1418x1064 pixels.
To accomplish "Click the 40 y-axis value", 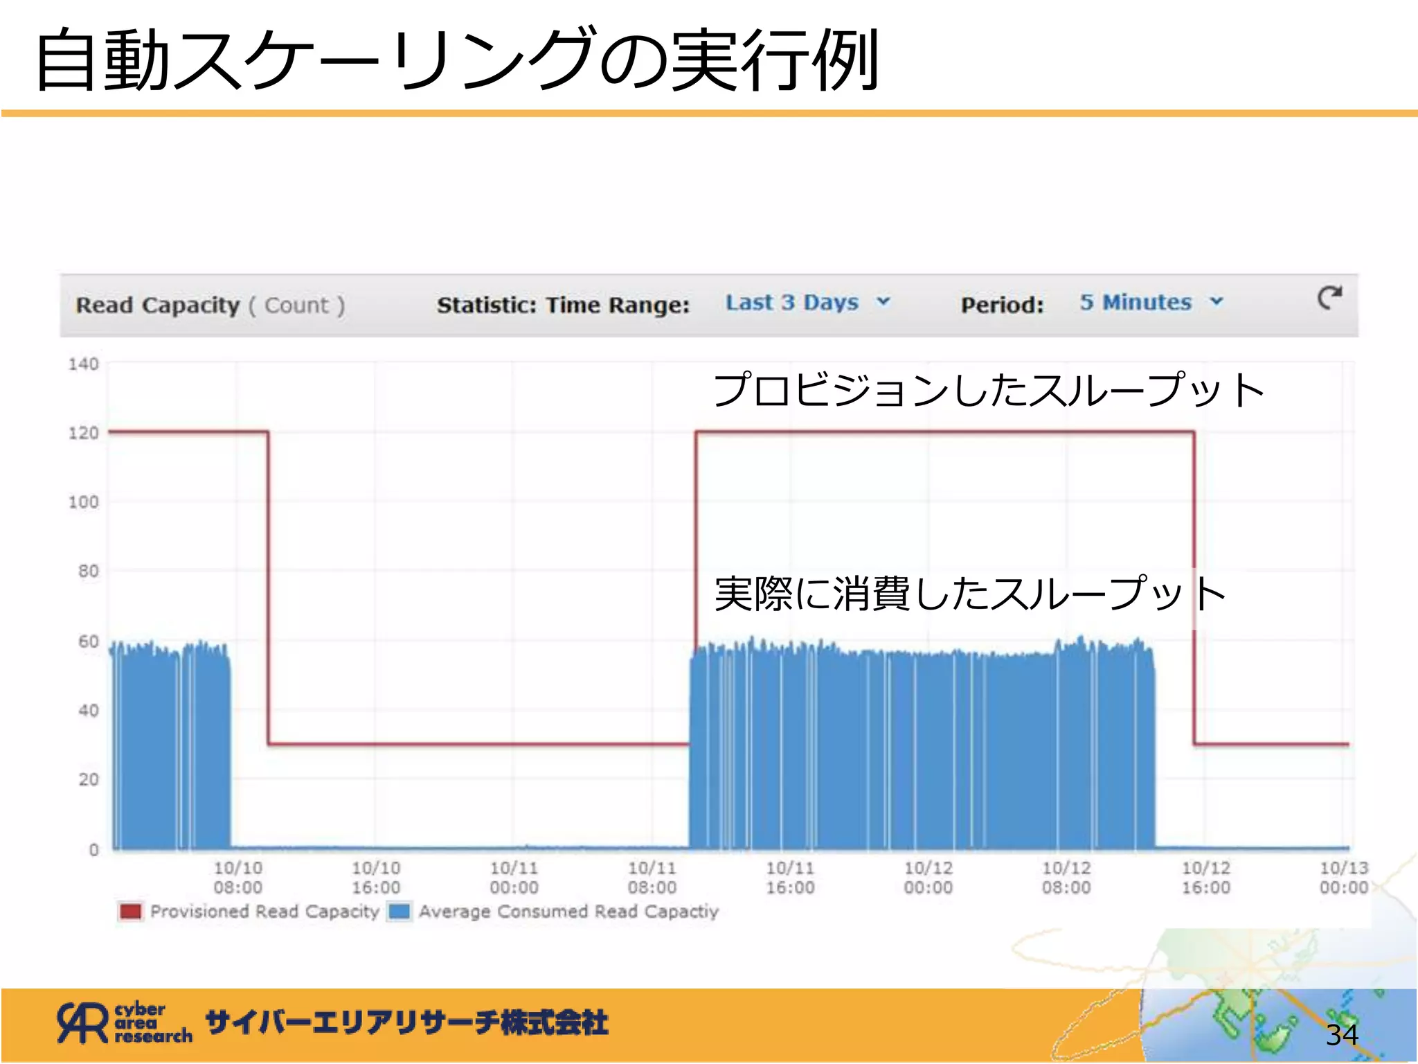I will pyautogui.click(x=89, y=711).
